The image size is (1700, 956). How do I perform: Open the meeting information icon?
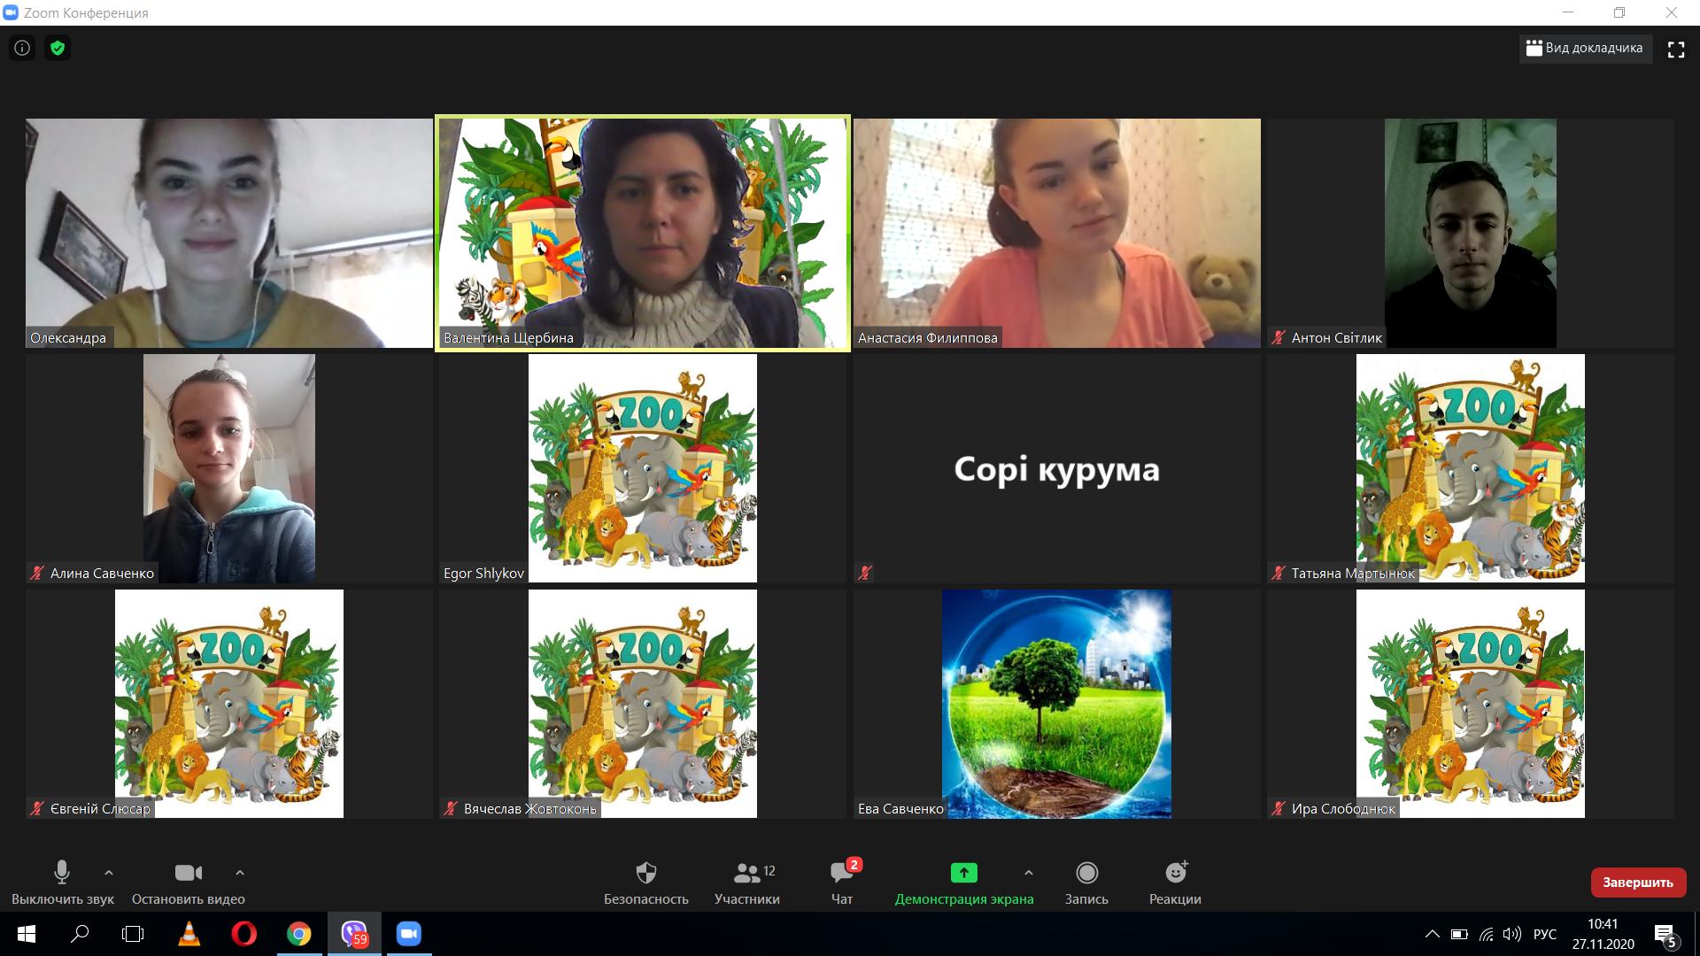click(x=22, y=48)
